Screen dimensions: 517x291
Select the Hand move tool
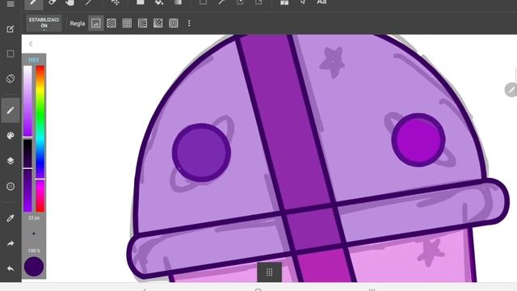point(69,2)
